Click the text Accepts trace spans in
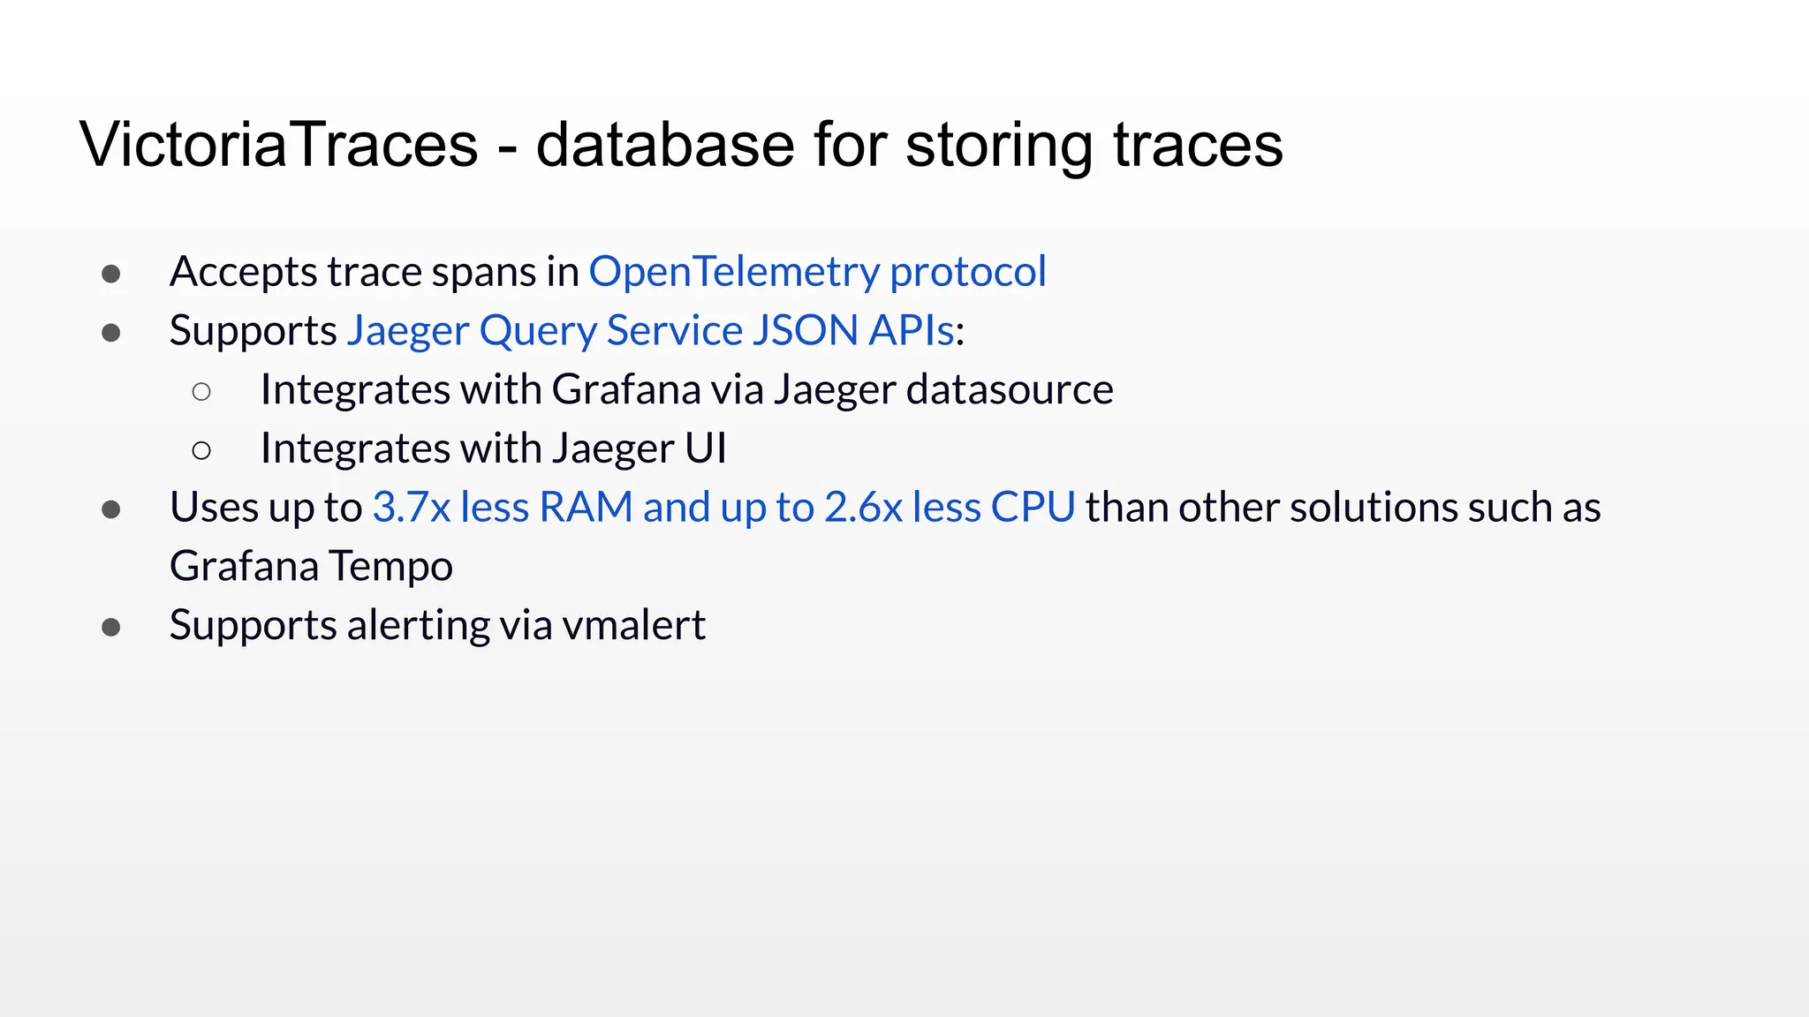 point(375,272)
